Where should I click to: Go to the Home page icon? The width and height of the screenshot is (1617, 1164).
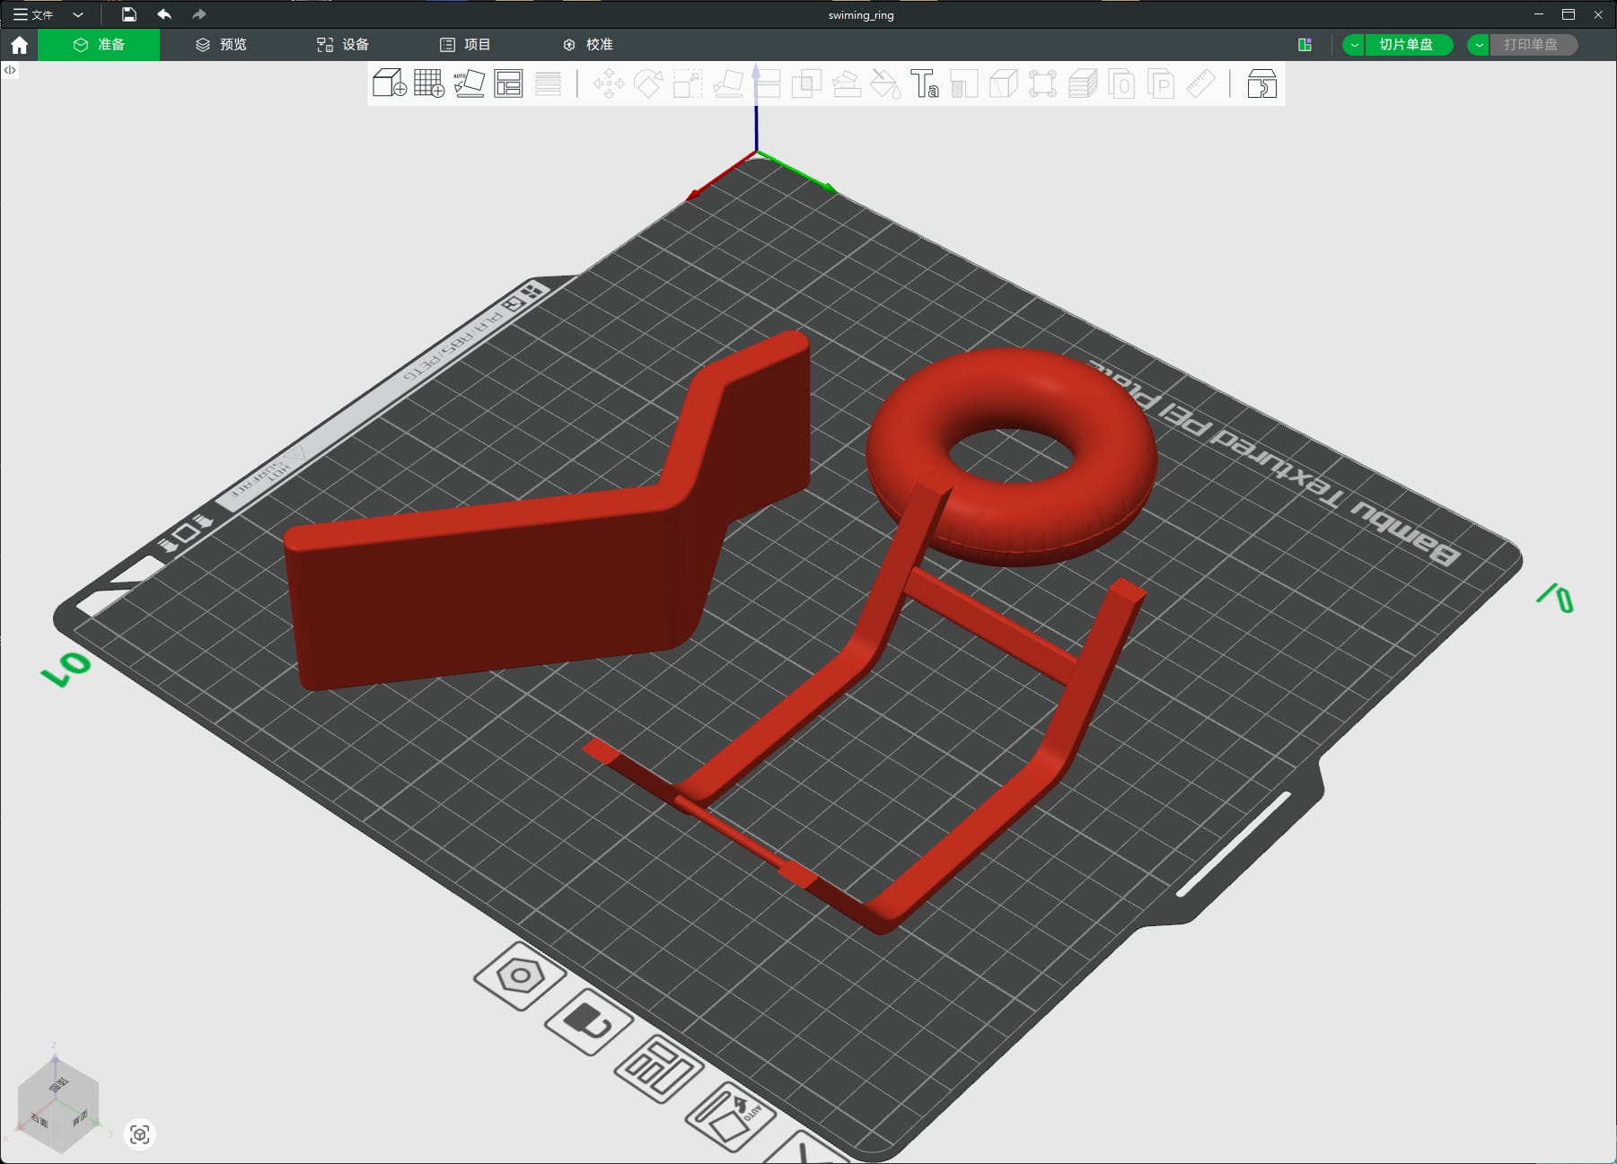click(19, 45)
